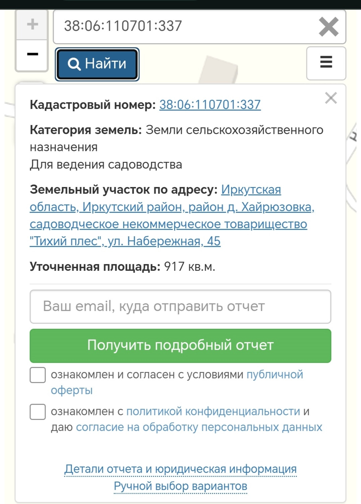Tick the privacy policy consent checkbox
361x504 pixels.
pos(38,412)
